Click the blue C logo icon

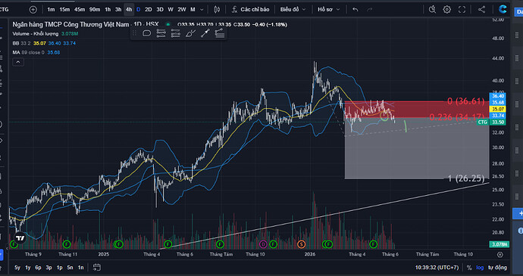click(x=503, y=9)
